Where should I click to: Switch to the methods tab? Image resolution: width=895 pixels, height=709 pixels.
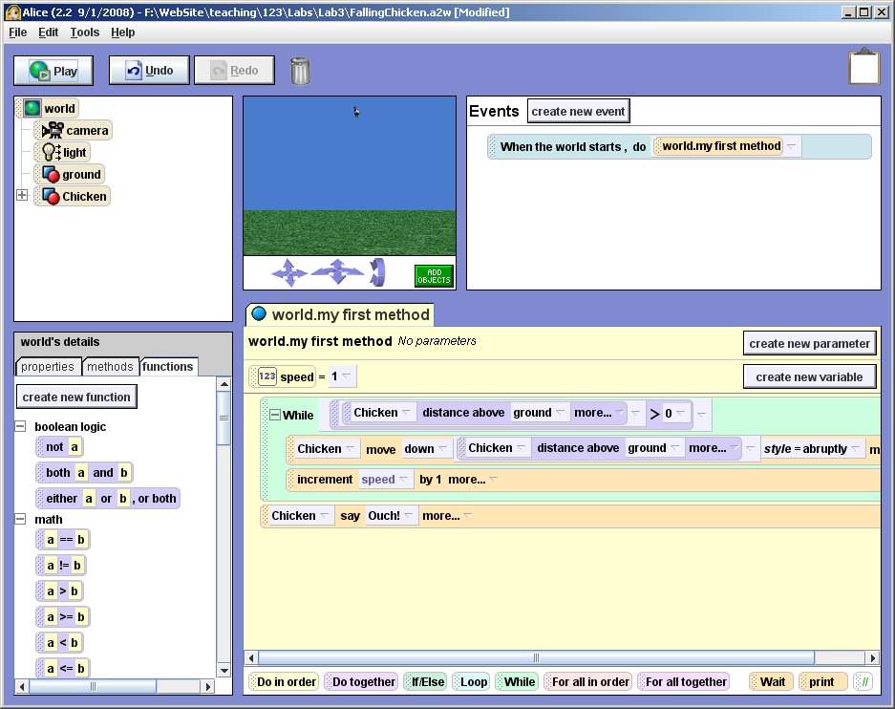tap(110, 367)
